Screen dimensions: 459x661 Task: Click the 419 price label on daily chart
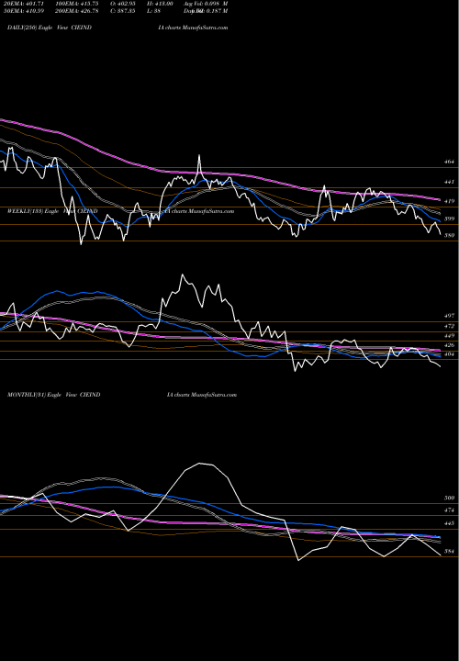[449, 202]
